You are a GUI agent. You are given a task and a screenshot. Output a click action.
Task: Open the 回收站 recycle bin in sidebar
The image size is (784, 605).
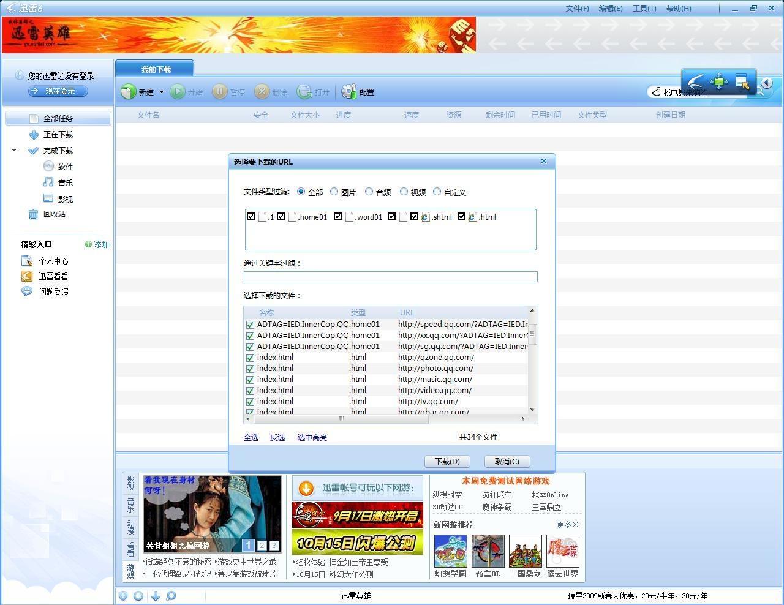[34, 214]
